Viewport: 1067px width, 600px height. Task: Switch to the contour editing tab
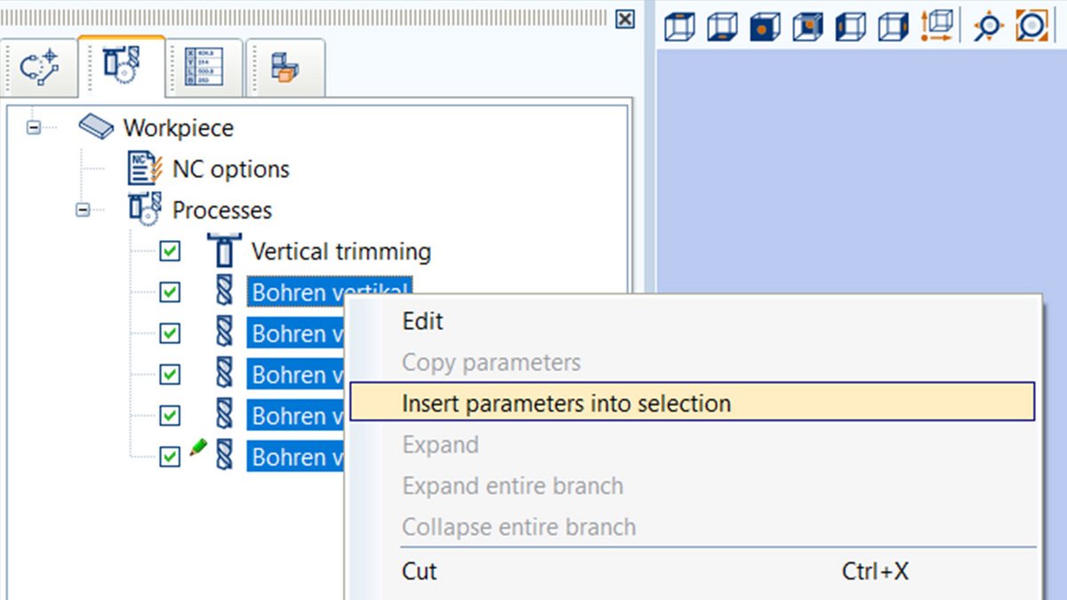[39, 66]
